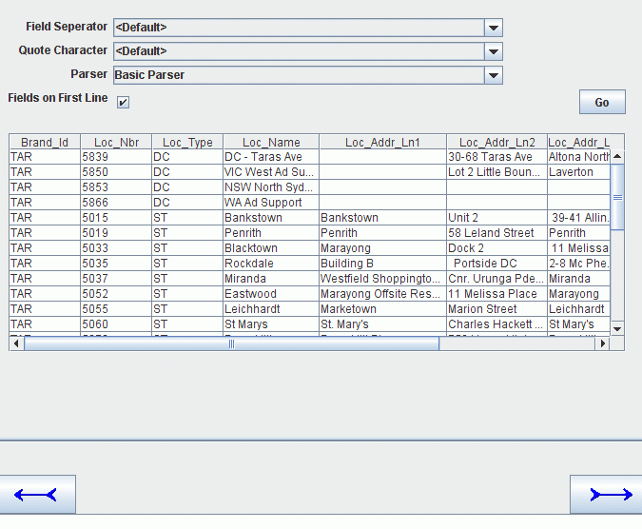Click the Leichhardt row's Marion Street cell

[x=496, y=308]
